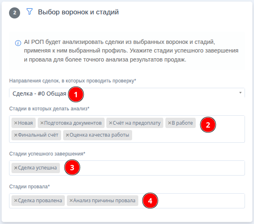The height and width of the screenshot is (224, 254).
Task: Click step number 2 badge in header
Action: 15,13
